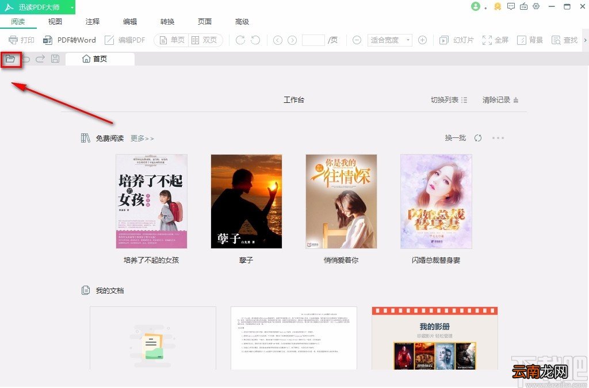
Task: Open book cover 悄悄爱着你
Action: pyautogui.click(x=341, y=202)
